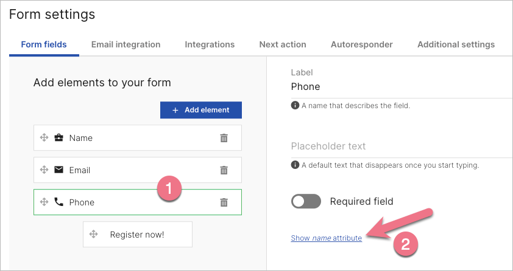Open the Autoresponder tab
The width and height of the screenshot is (513, 271).
click(361, 44)
